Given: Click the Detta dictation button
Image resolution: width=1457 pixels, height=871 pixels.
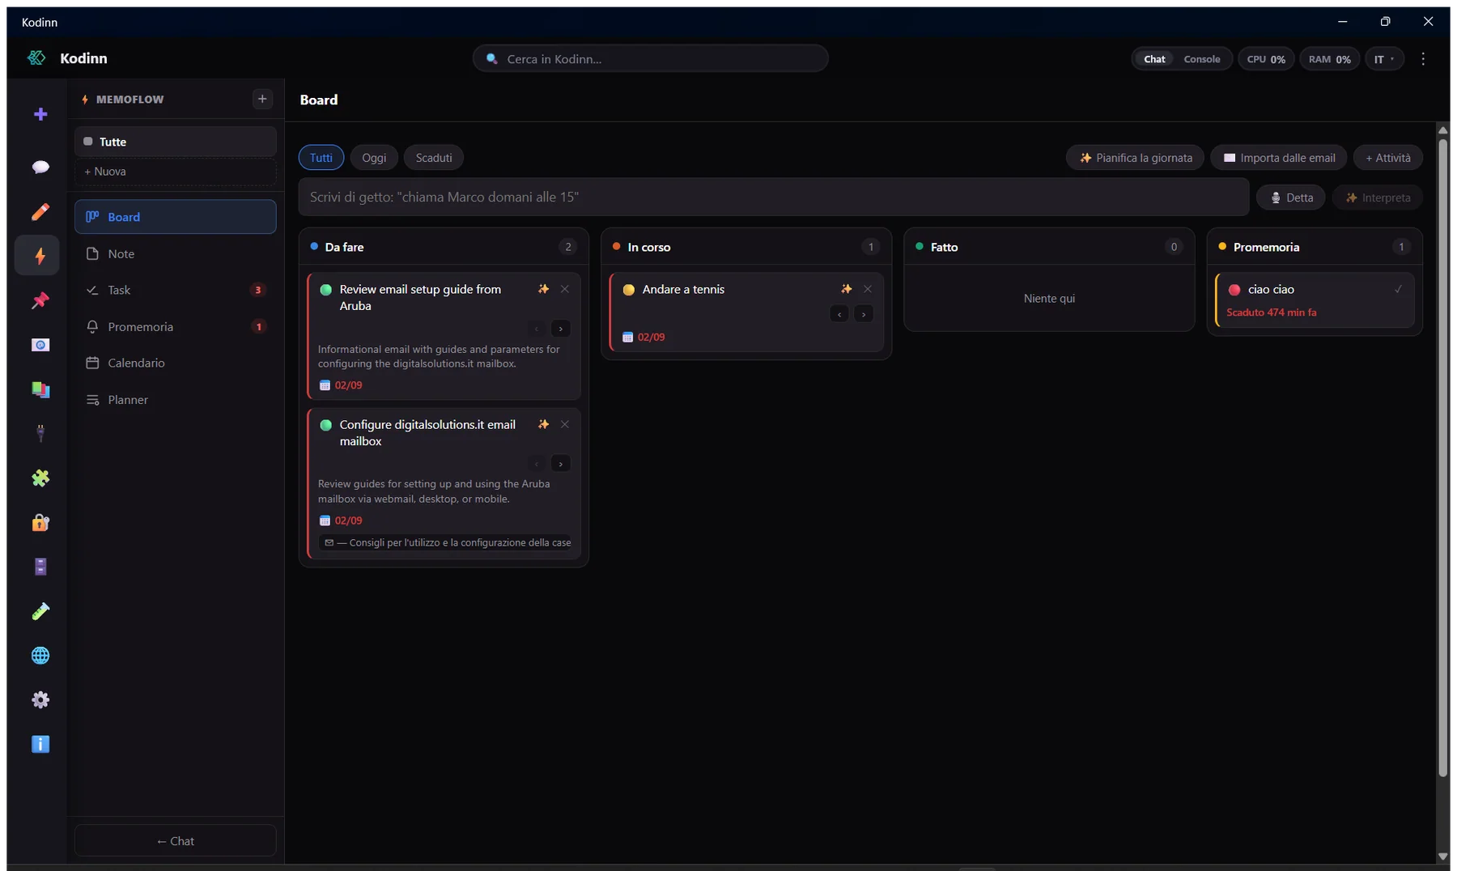Looking at the screenshot, I should [x=1291, y=198].
